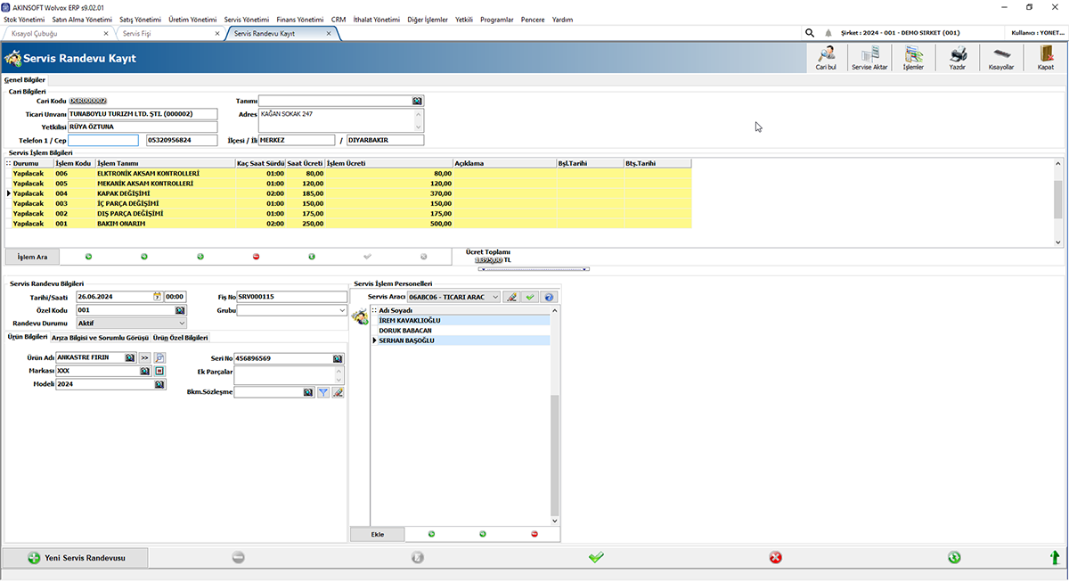This screenshot has width=1069, height=582.
Task: Open the Grubu dropdown list
Action: tap(341, 310)
